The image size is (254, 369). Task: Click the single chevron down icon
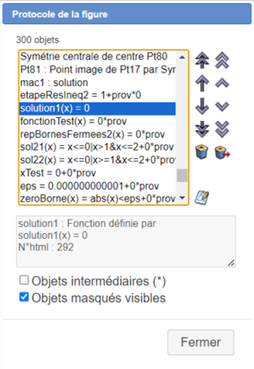pyautogui.click(x=222, y=106)
